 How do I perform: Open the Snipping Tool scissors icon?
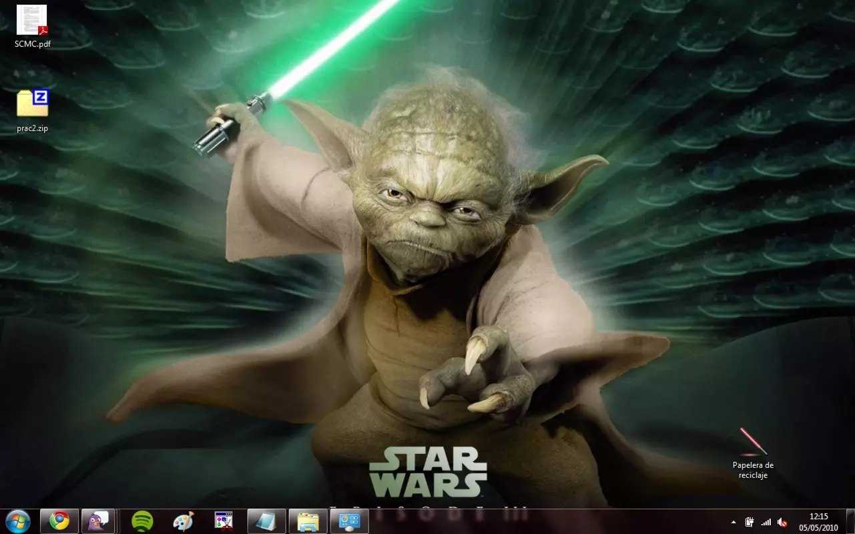[224, 521]
